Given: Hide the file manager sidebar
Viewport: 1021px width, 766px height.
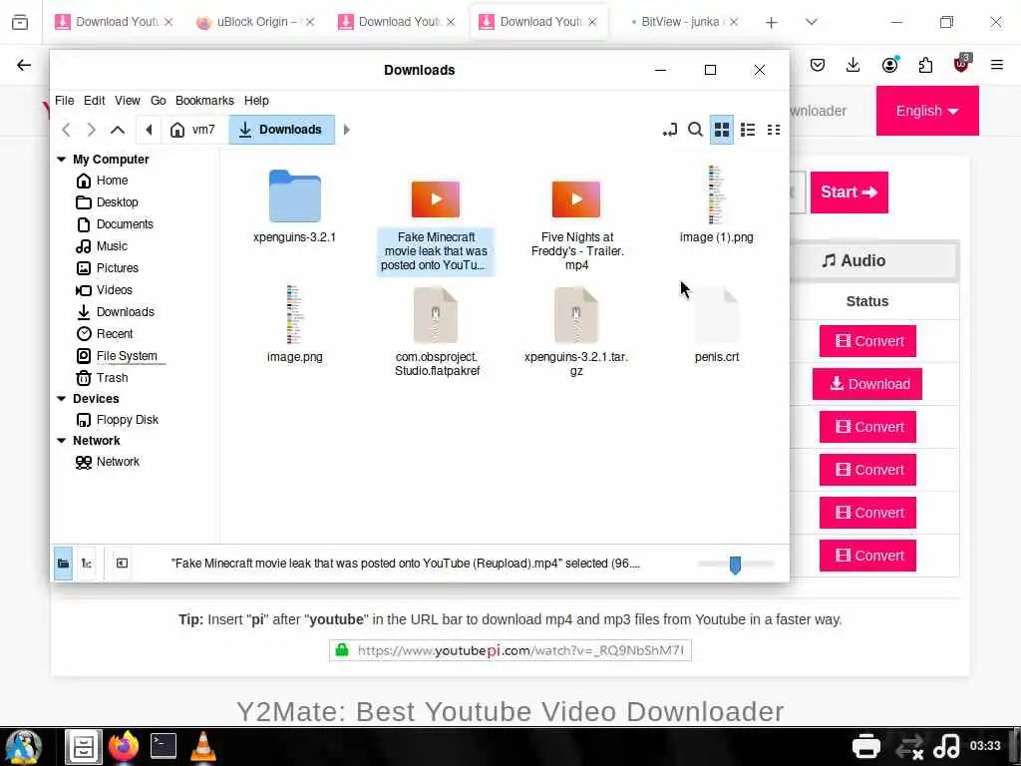Looking at the screenshot, I should (x=122, y=564).
